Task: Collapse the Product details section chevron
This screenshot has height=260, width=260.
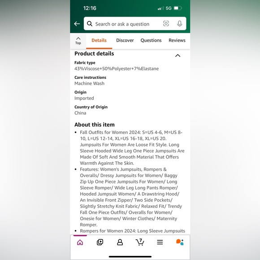Action: click(x=178, y=56)
